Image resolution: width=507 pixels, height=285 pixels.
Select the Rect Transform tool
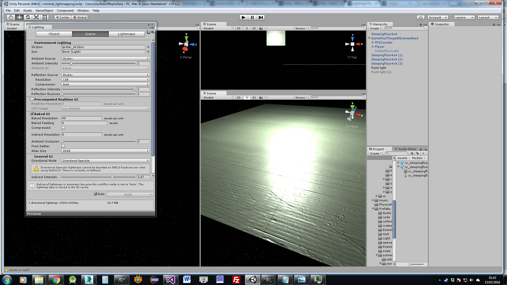tap(45, 17)
